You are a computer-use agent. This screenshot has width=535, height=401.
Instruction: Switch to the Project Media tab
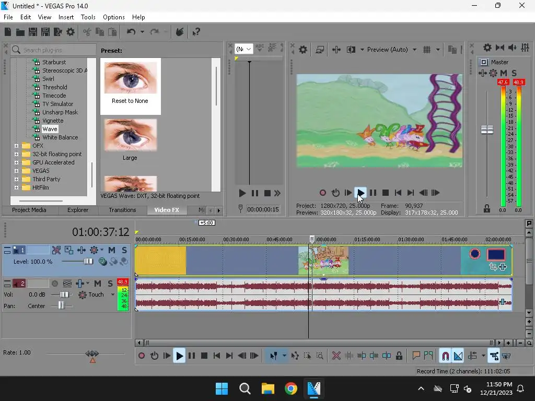(x=29, y=210)
